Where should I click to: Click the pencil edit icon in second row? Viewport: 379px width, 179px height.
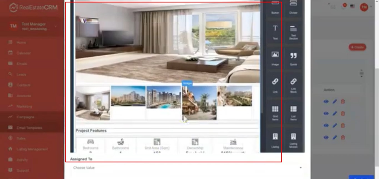click(x=335, y=113)
